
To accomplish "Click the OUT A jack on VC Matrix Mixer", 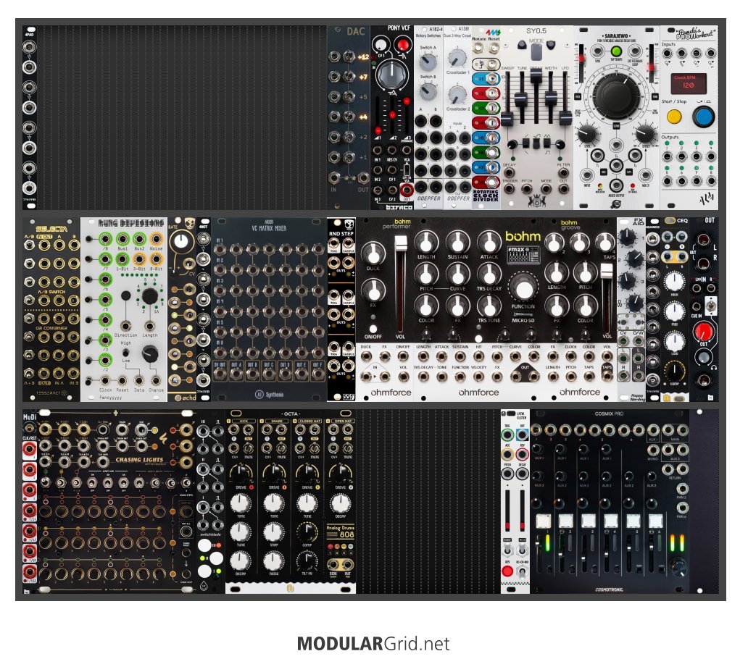I will click(x=236, y=373).
